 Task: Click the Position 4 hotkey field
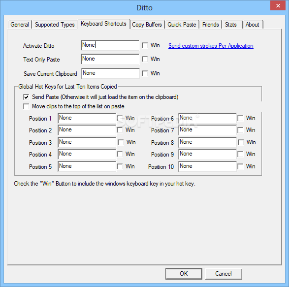pos(87,154)
